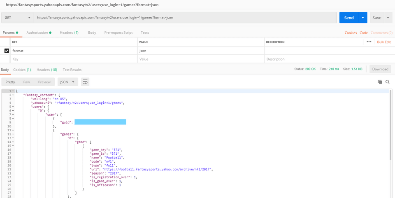Click the KEY column header
395x198 pixels.
15,42
